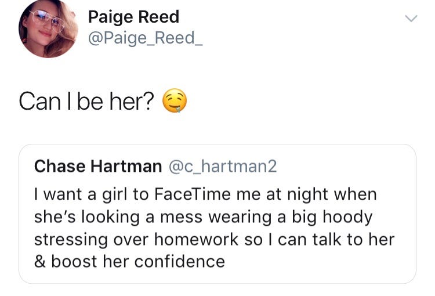435x296 pixels.
Task: Click the "stressing over homework" line
Action: coord(214,240)
